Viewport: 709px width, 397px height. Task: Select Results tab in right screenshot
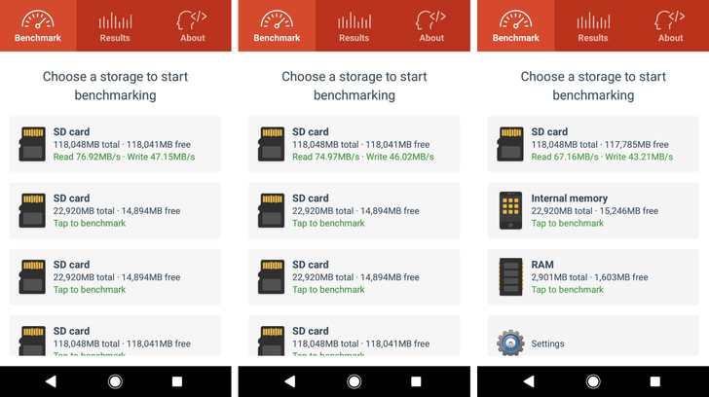(x=592, y=25)
